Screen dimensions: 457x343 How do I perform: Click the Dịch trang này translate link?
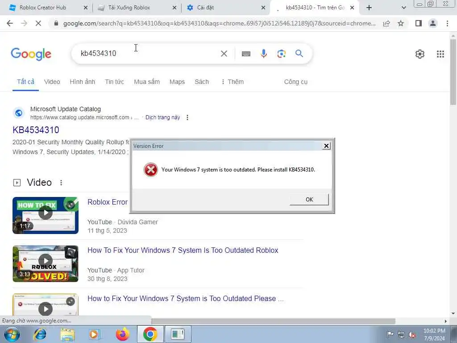pos(162,117)
